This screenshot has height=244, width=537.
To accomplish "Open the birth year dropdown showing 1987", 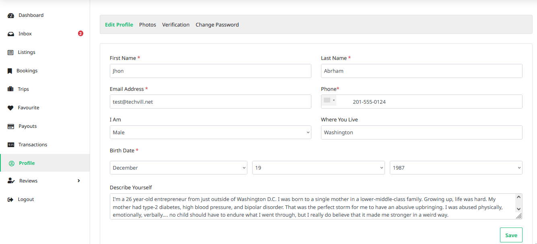I will 455,168.
